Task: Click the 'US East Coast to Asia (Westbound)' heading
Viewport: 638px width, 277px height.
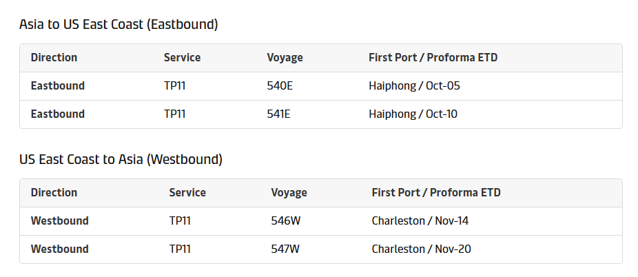Action: (121, 160)
